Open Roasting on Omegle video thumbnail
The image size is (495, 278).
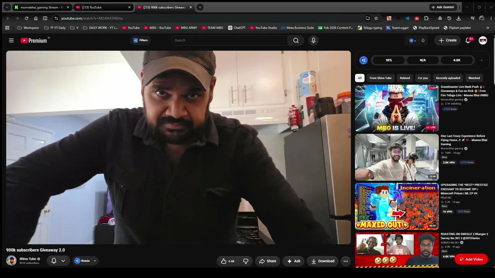397,250
